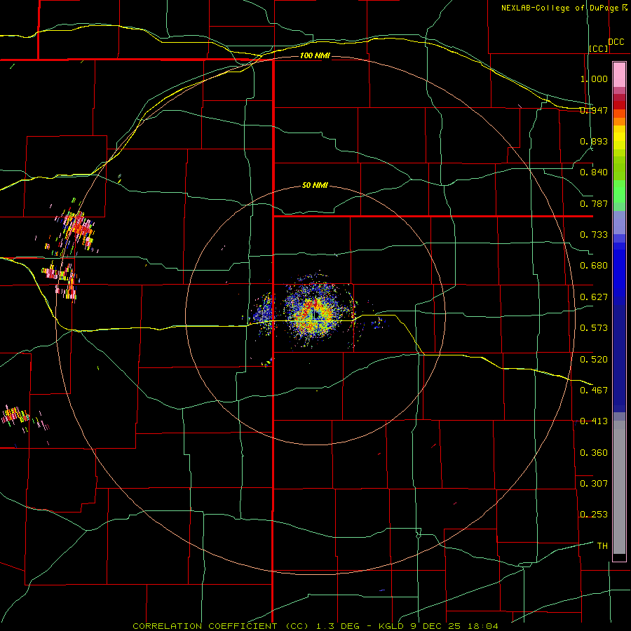
Task: Click the 0.467 legend value
Action: coord(594,391)
